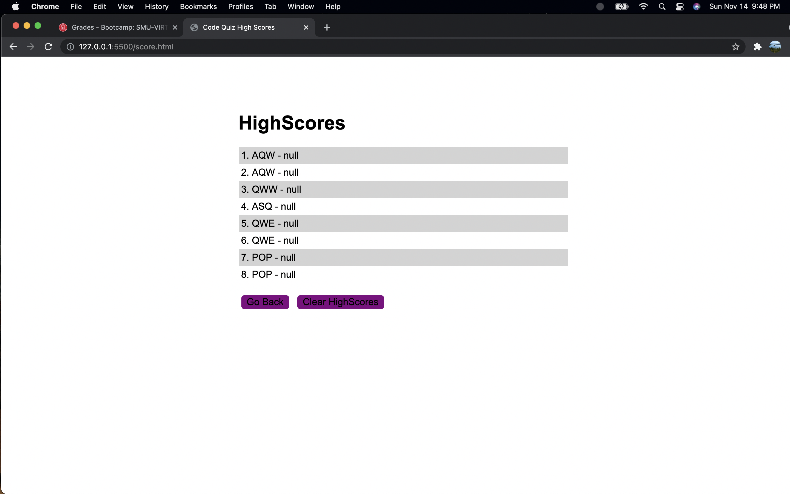The width and height of the screenshot is (790, 494).
Task: Open the Wi-Fi status menu
Action: tap(643, 7)
